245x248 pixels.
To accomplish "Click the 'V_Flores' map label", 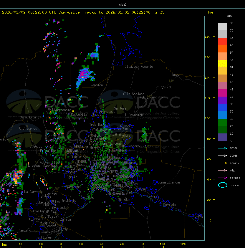I will [x=44, y=237].
